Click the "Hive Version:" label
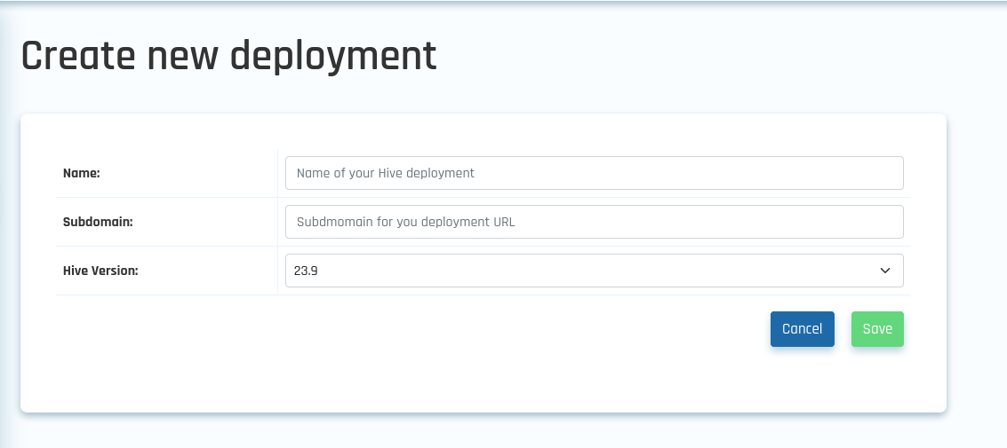 [100, 271]
